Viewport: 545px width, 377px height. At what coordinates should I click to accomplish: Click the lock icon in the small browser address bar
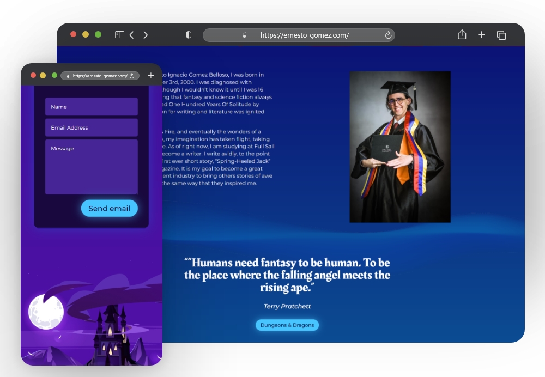(68, 76)
